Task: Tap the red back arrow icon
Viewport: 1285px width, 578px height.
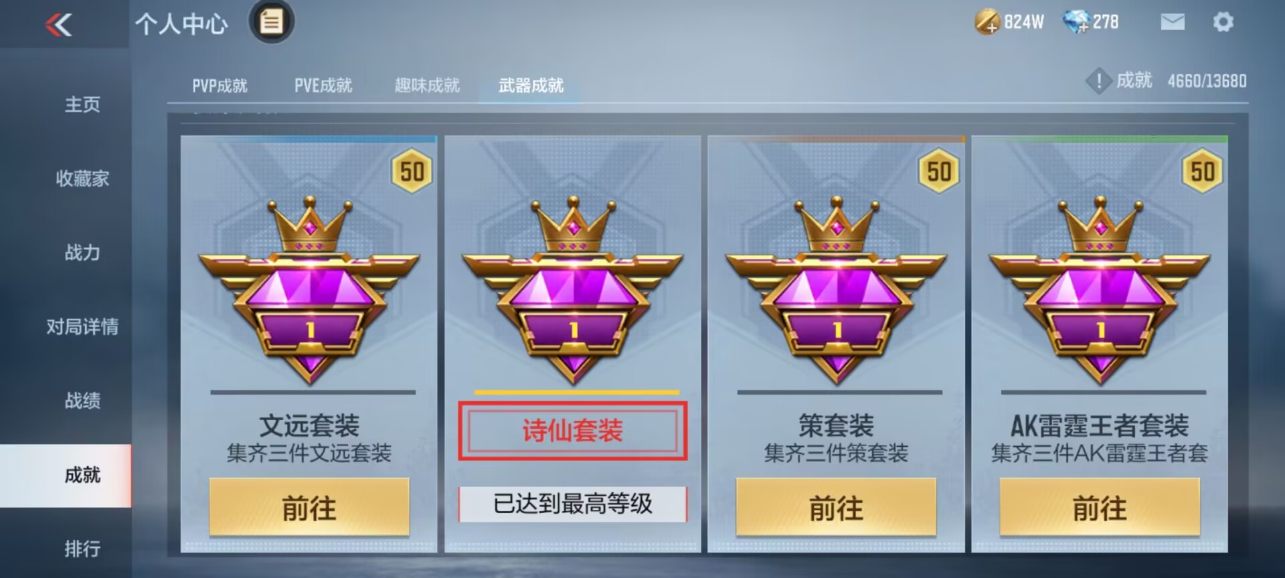Action: coord(59,25)
